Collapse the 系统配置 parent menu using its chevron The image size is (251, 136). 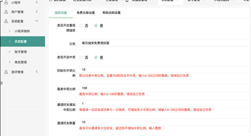pos(37,21)
